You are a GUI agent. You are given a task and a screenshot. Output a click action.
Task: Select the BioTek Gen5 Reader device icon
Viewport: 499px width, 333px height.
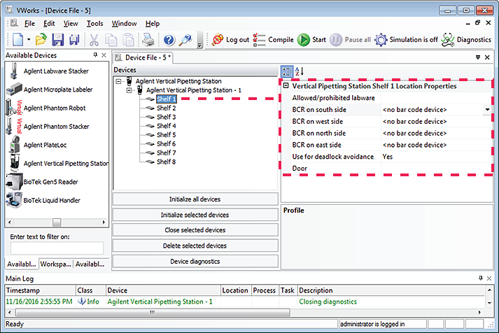pyautogui.click(x=13, y=182)
